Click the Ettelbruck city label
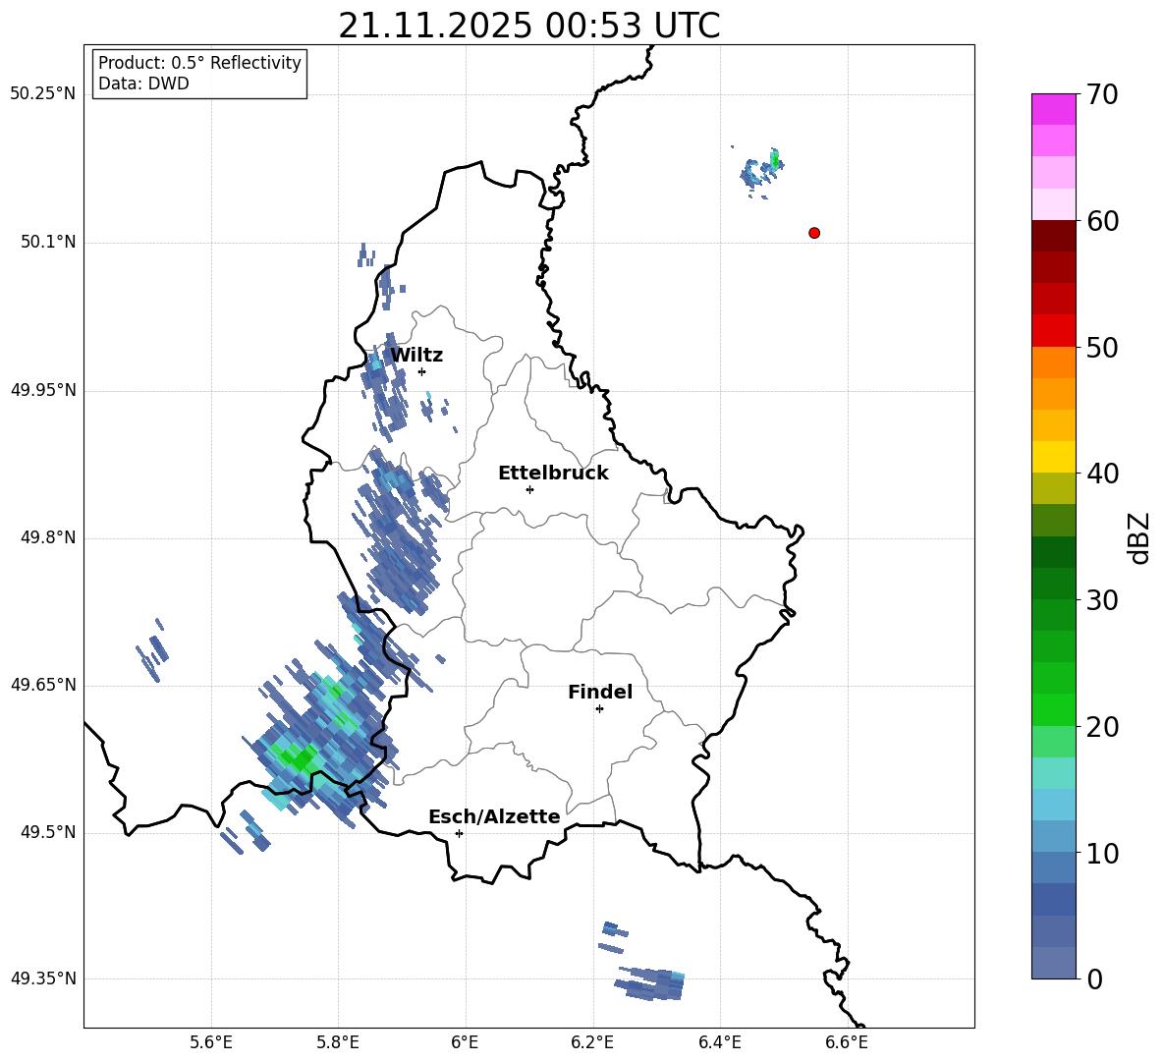The width and height of the screenshot is (1163, 1062). (x=553, y=474)
